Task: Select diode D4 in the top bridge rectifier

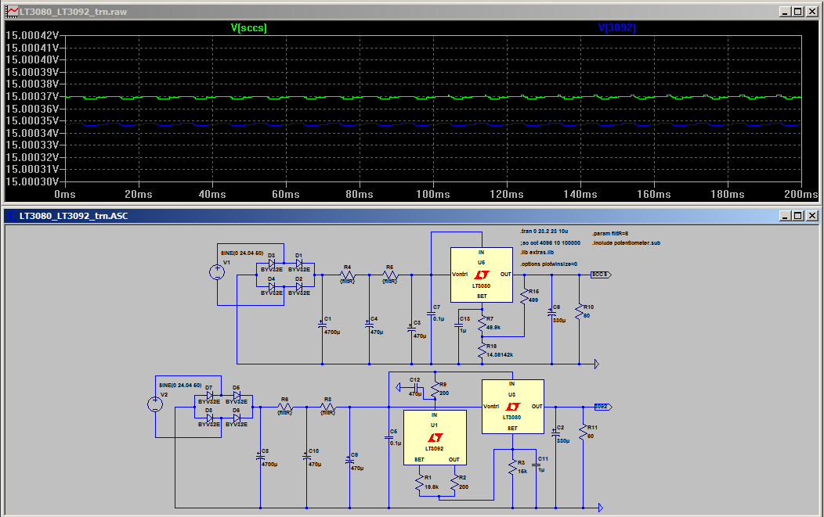Action: click(x=272, y=286)
